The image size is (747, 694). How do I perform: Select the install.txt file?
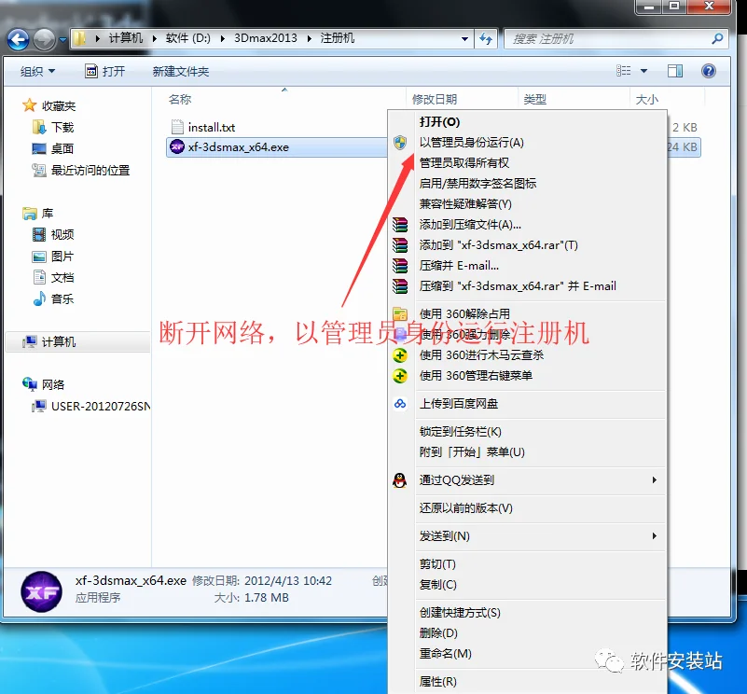[x=203, y=127]
